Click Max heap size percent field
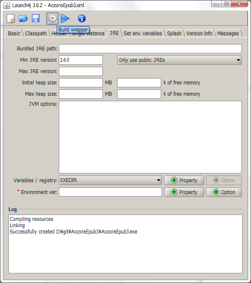 coord(139,94)
